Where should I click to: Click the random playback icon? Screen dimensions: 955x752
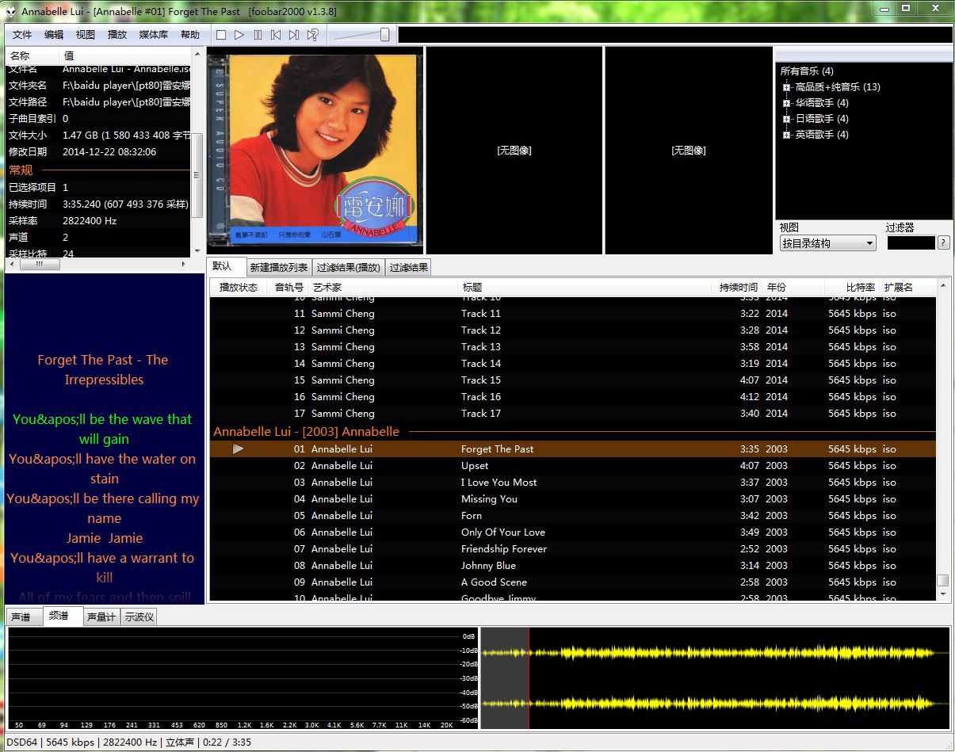313,35
